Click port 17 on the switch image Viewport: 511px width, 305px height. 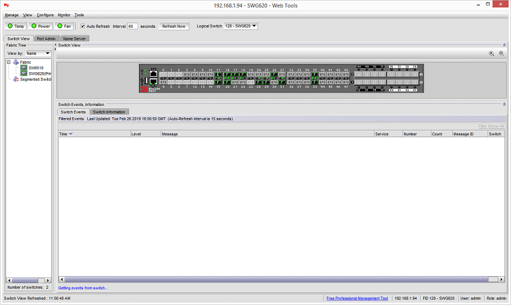(235, 75)
